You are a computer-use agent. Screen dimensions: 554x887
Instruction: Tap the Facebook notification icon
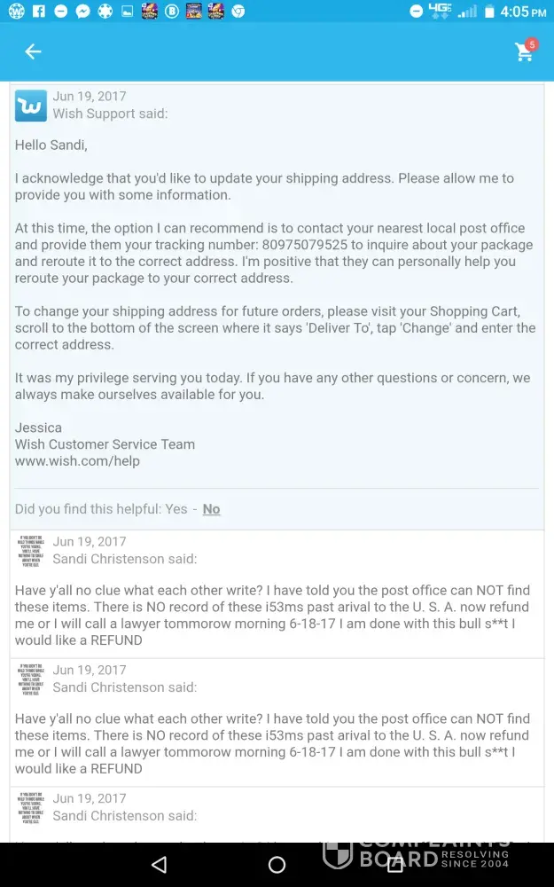tap(38, 12)
